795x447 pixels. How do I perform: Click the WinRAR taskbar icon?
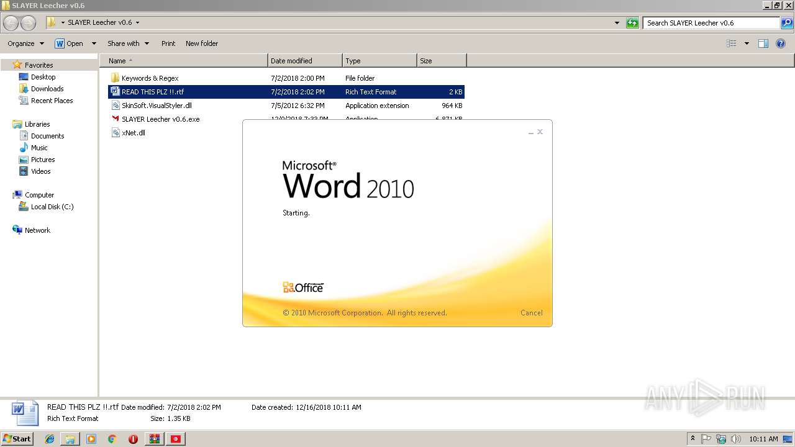(x=155, y=439)
